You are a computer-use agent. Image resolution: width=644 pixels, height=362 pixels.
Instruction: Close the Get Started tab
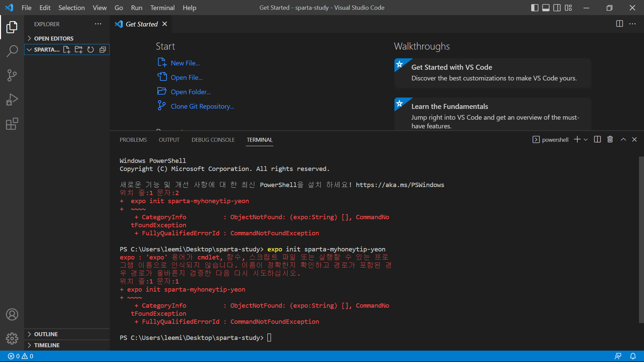click(x=165, y=24)
